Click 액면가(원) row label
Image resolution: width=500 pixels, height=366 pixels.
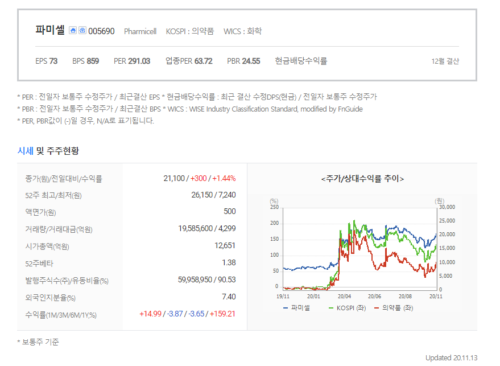(40, 212)
